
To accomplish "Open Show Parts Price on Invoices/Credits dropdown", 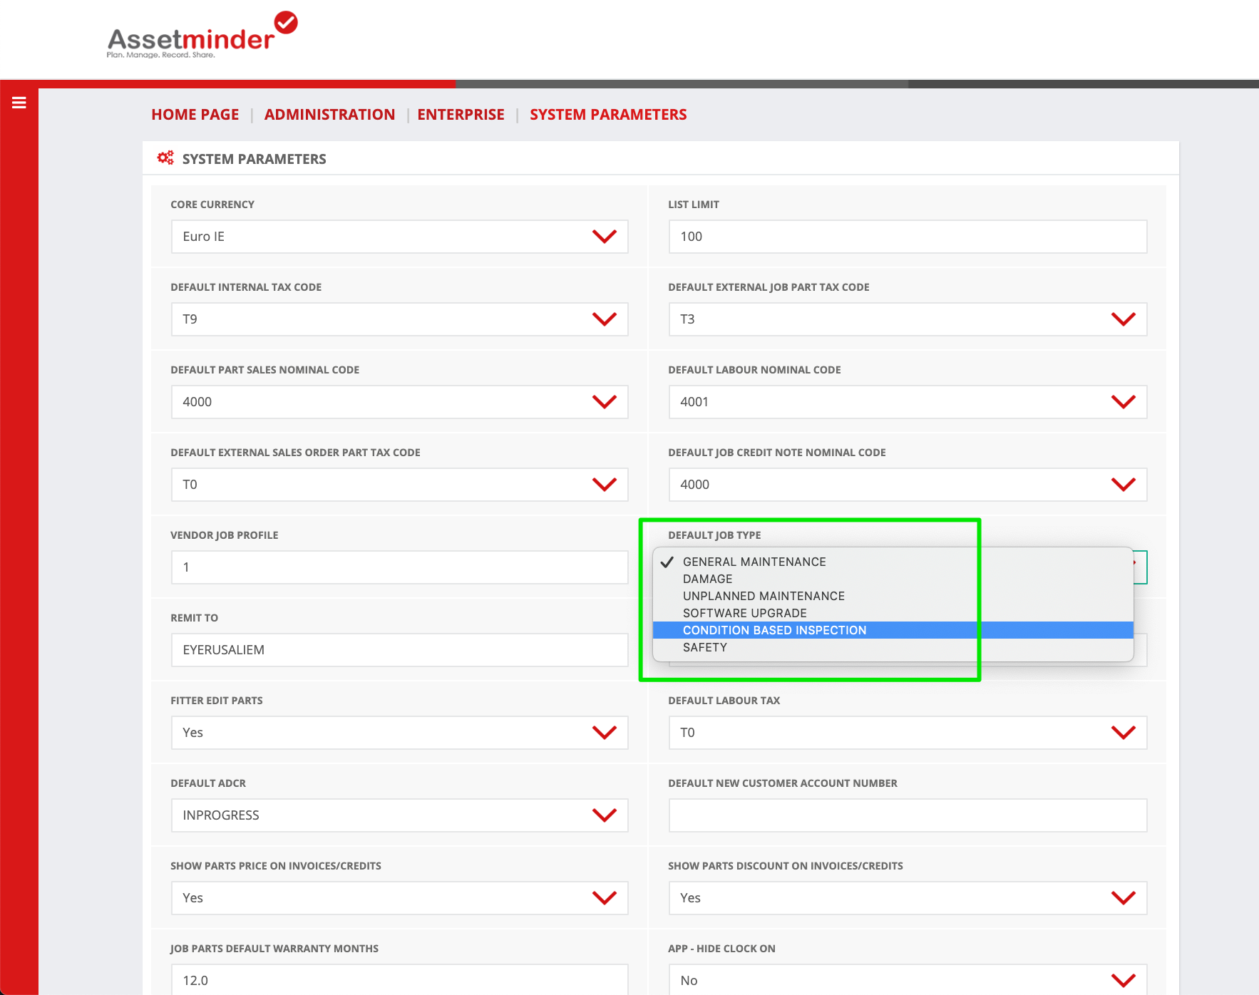I will 399,898.
